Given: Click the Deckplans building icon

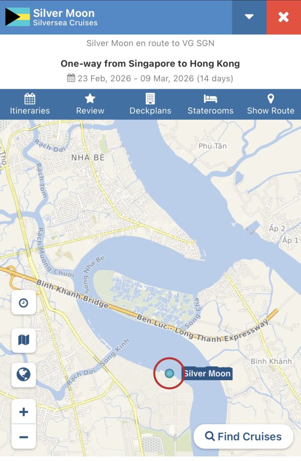Looking at the screenshot, I should pyautogui.click(x=150, y=99).
